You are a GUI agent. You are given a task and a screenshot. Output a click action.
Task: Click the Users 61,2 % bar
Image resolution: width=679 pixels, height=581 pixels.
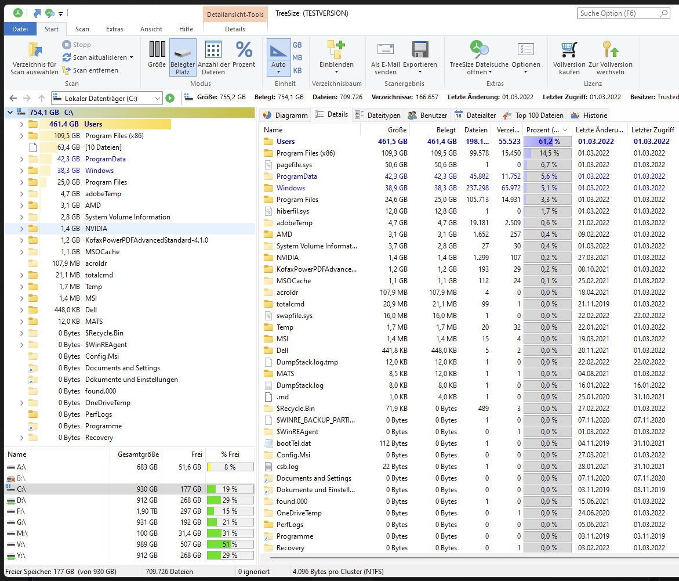click(x=547, y=142)
